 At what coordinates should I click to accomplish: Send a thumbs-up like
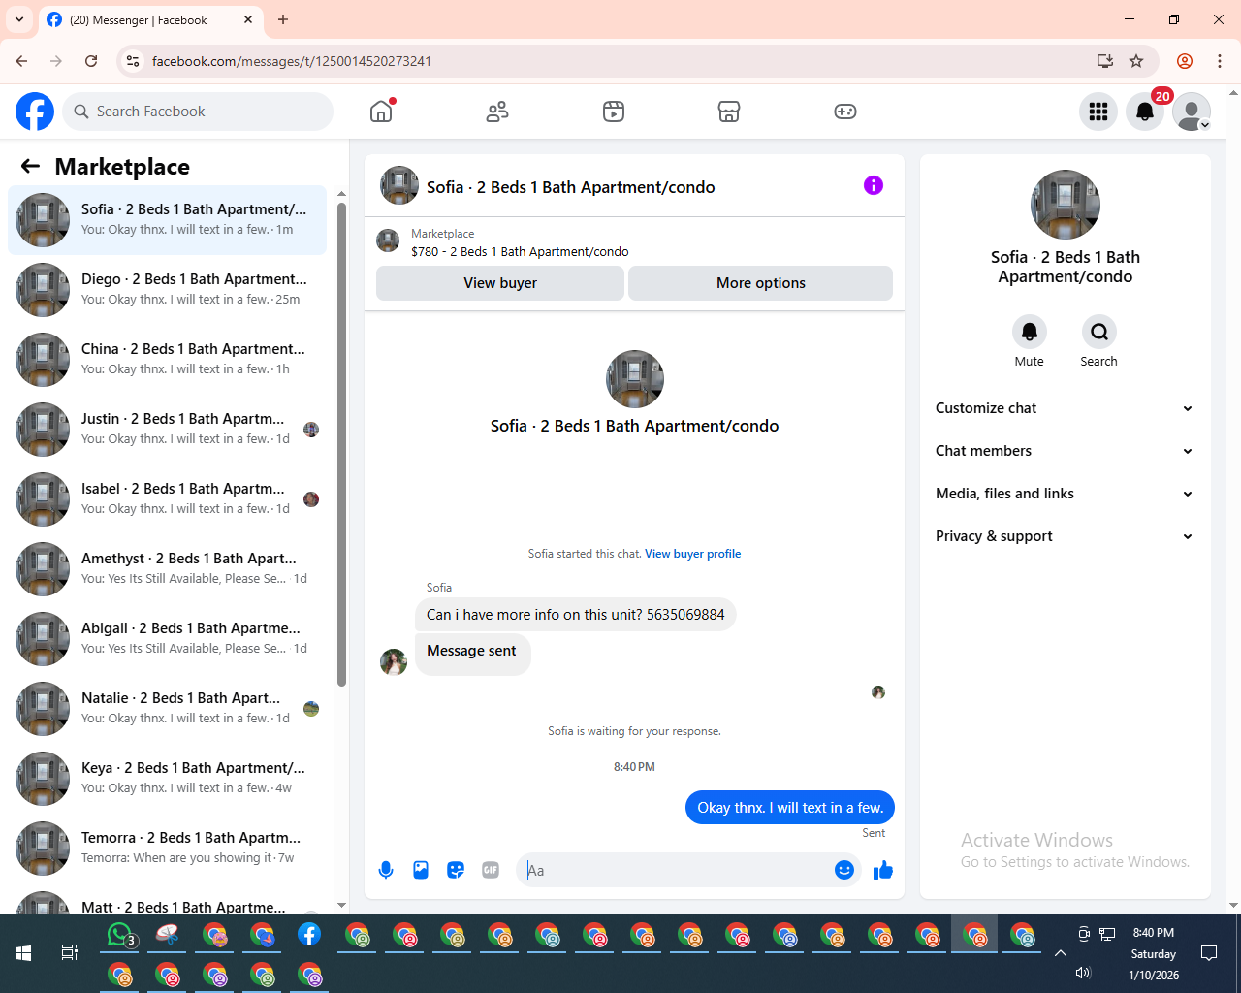tap(883, 870)
